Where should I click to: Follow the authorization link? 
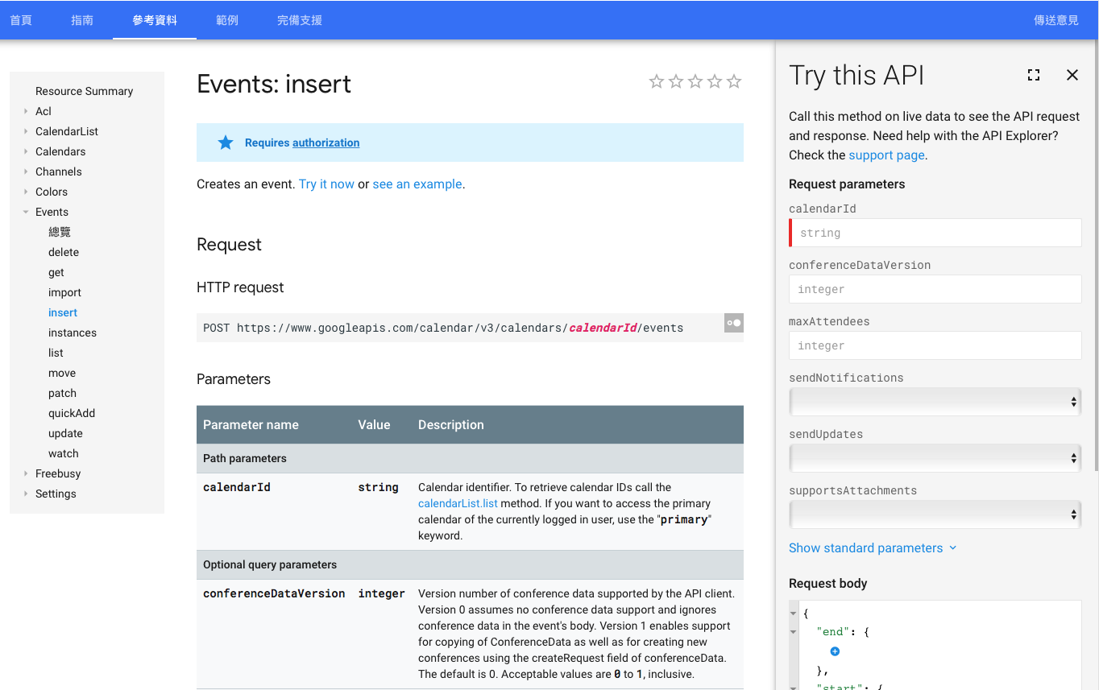click(326, 143)
